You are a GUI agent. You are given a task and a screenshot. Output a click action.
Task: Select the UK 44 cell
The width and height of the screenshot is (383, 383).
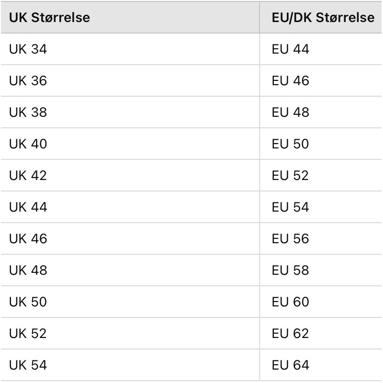[130, 207]
